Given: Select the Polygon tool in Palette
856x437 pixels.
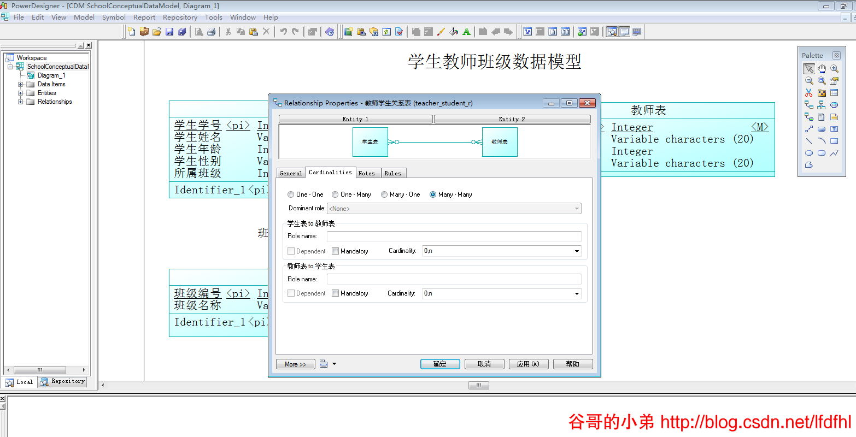Looking at the screenshot, I should coord(809,165).
